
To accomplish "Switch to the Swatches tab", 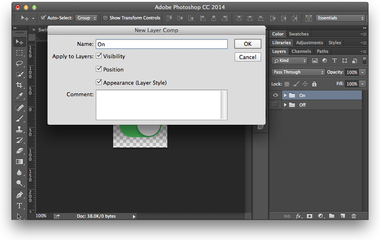I will click(299, 34).
